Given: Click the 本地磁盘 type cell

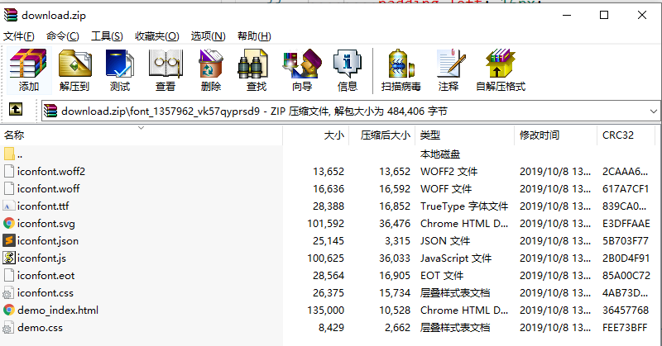Looking at the screenshot, I should coord(440,154).
